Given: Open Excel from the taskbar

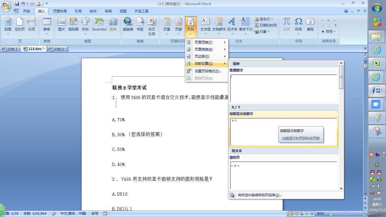Looking at the screenshot, I should 377,63.
